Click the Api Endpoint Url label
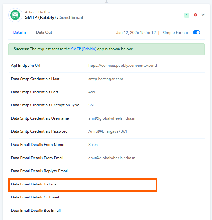The image size is (212, 220). [x=26, y=66]
